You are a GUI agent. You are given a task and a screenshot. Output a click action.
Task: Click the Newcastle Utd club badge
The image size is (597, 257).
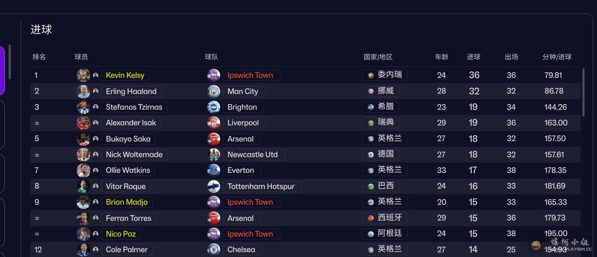[213, 154]
